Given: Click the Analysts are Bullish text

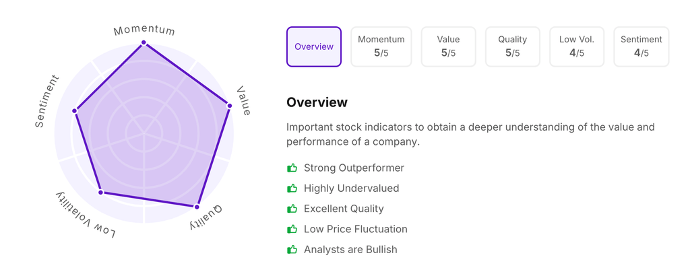Looking at the screenshot, I should [350, 249].
